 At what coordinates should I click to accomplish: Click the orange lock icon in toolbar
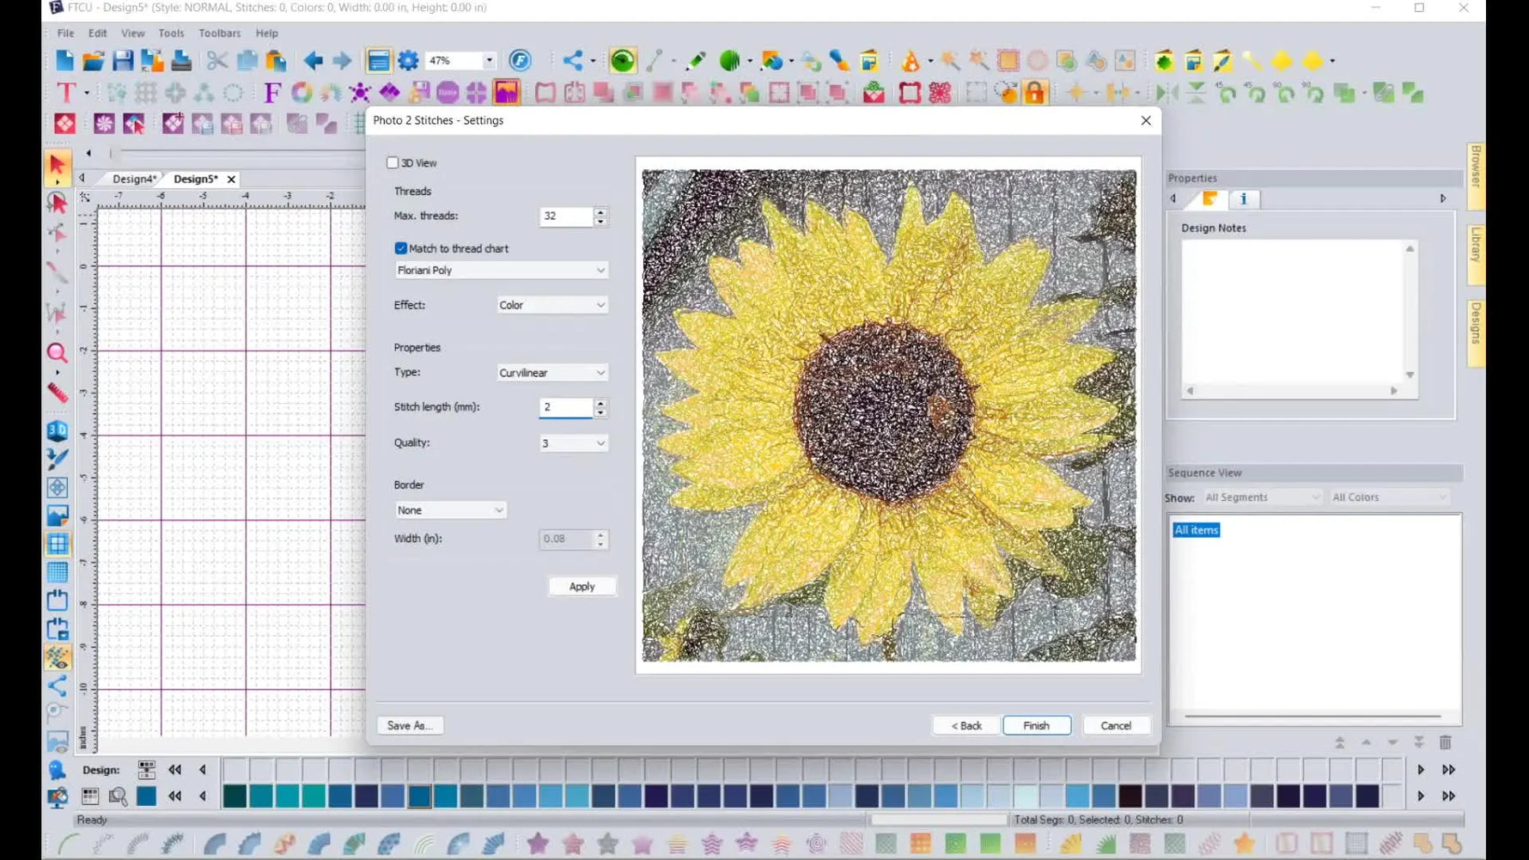point(1034,92)
